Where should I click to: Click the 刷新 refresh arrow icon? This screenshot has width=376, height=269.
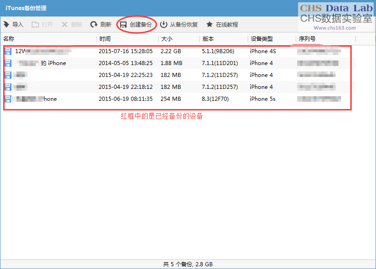[94, 24]
